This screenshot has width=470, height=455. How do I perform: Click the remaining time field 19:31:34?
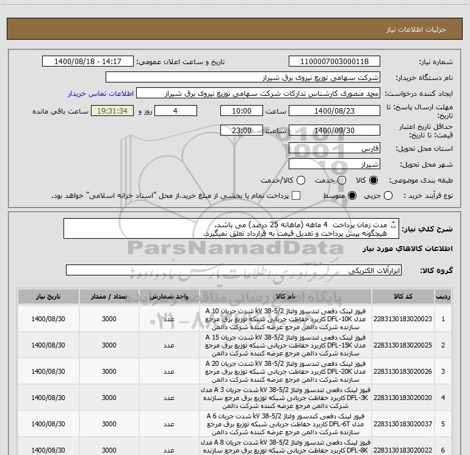(x=112, y=111)
